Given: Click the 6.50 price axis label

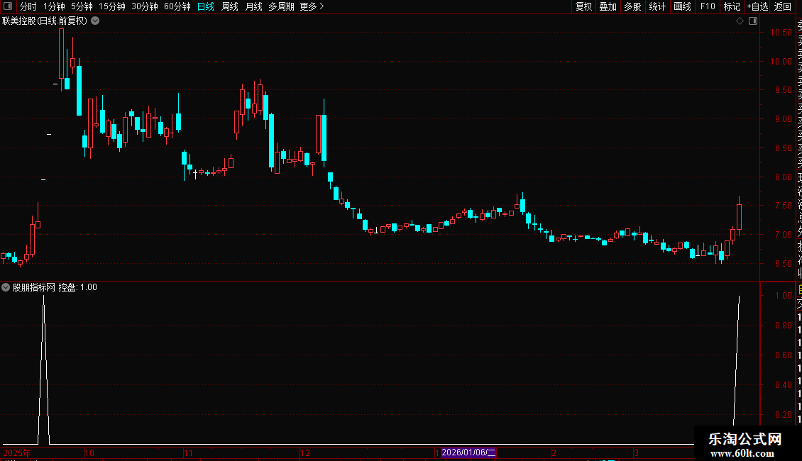Looking at the screenshot, I should point(783,264).
